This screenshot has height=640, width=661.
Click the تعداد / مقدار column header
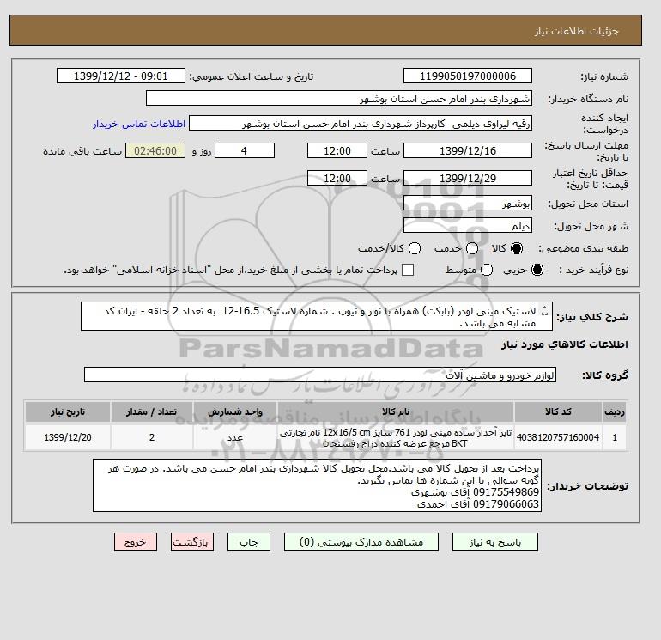click(x=152, y=411)
